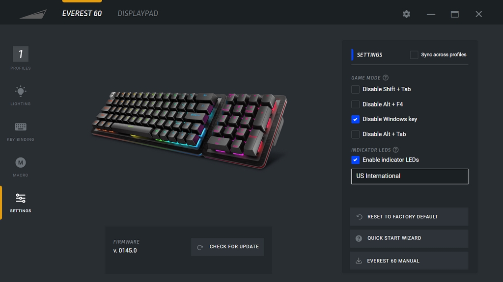Open the US International layout dropdown
Screen dimensions: 503x282
pyautogui.click(x=410, y=176)
